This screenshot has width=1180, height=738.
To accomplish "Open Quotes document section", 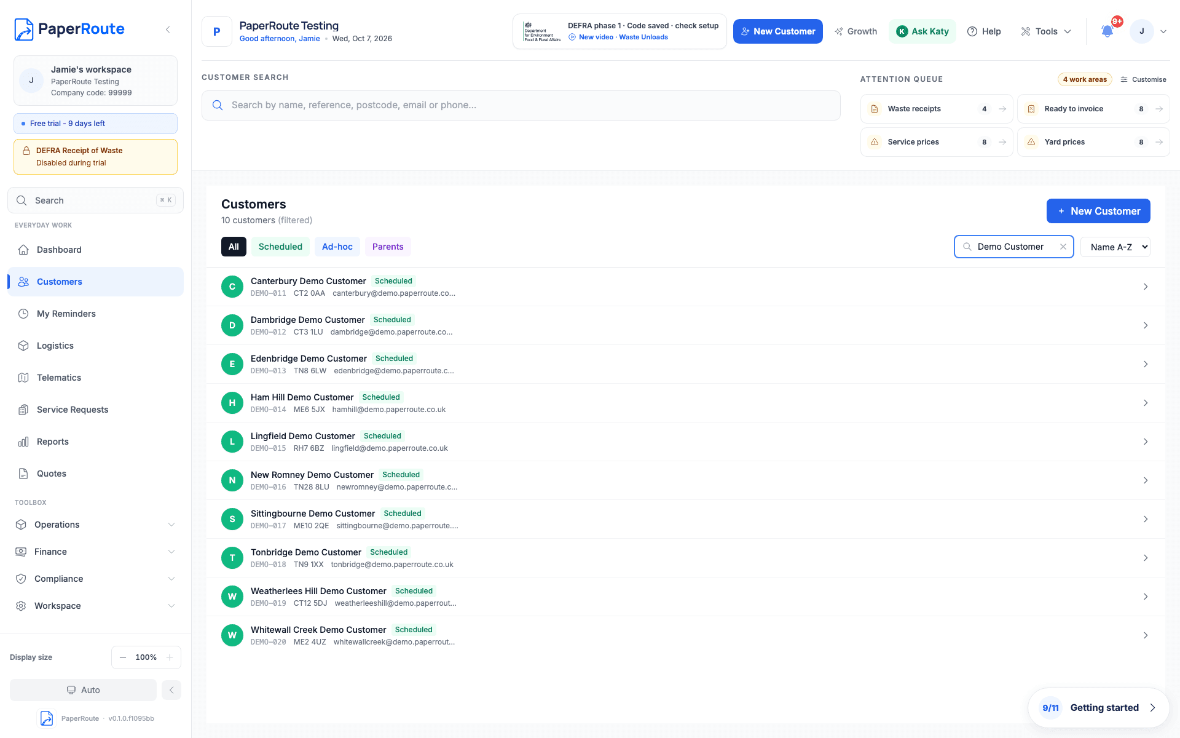I will (95, 474).
